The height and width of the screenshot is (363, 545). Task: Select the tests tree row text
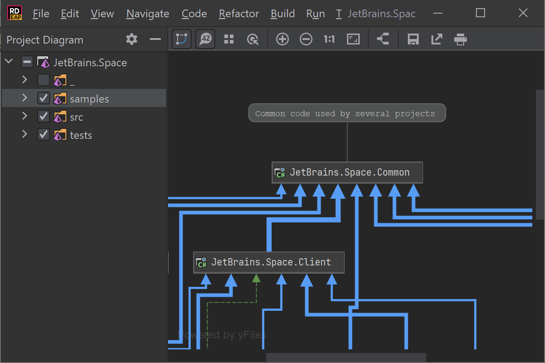[81, 135]
